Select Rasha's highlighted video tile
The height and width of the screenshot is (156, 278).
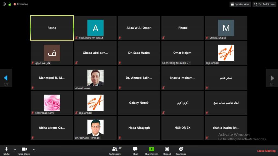point(52,28)
